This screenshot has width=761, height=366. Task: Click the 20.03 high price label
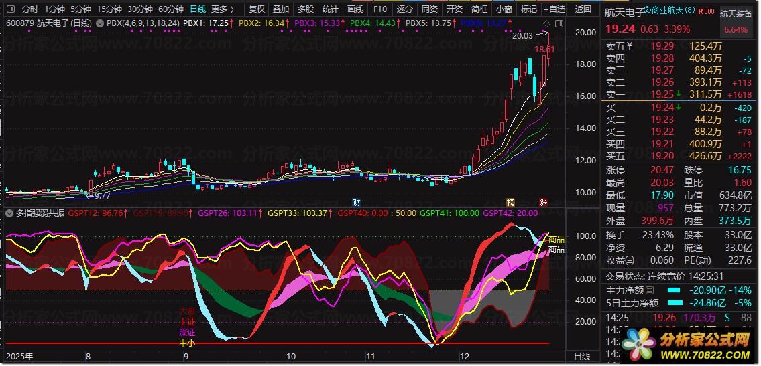tap(522, 35)
